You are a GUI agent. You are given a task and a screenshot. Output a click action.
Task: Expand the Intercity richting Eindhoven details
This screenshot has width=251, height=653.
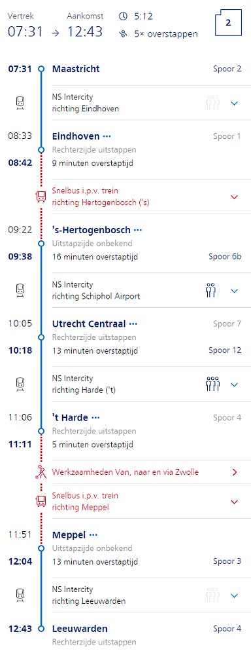[x=235, y=103]
